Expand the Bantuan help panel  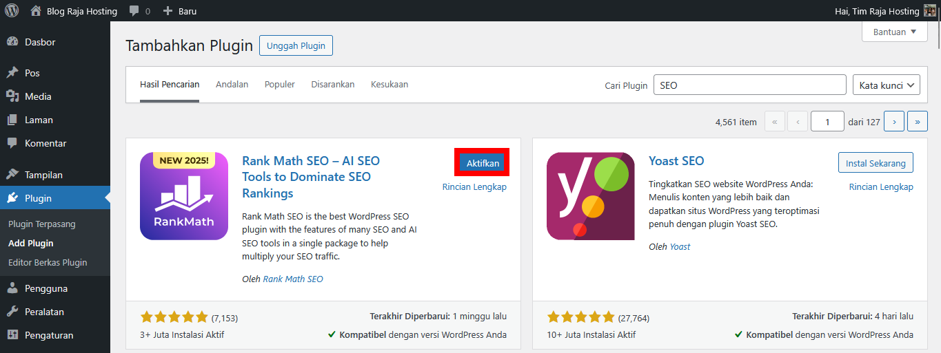pyautogui.click(x=895, y=32)
